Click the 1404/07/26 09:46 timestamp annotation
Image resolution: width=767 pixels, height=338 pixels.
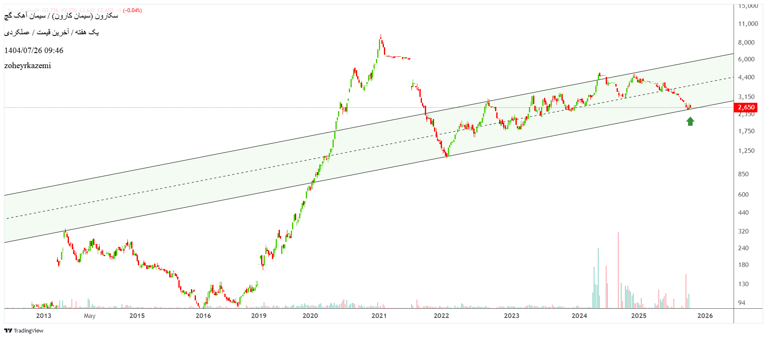(34, 51)
